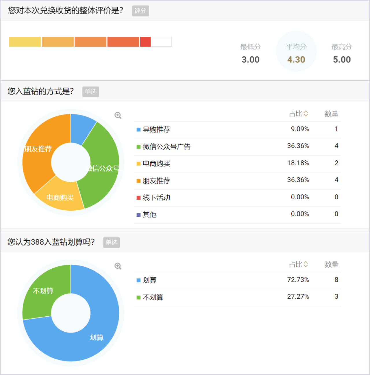Screen dimensions: 370x375
Task: Click the 电商购买 row label
Action: [156, 164]
